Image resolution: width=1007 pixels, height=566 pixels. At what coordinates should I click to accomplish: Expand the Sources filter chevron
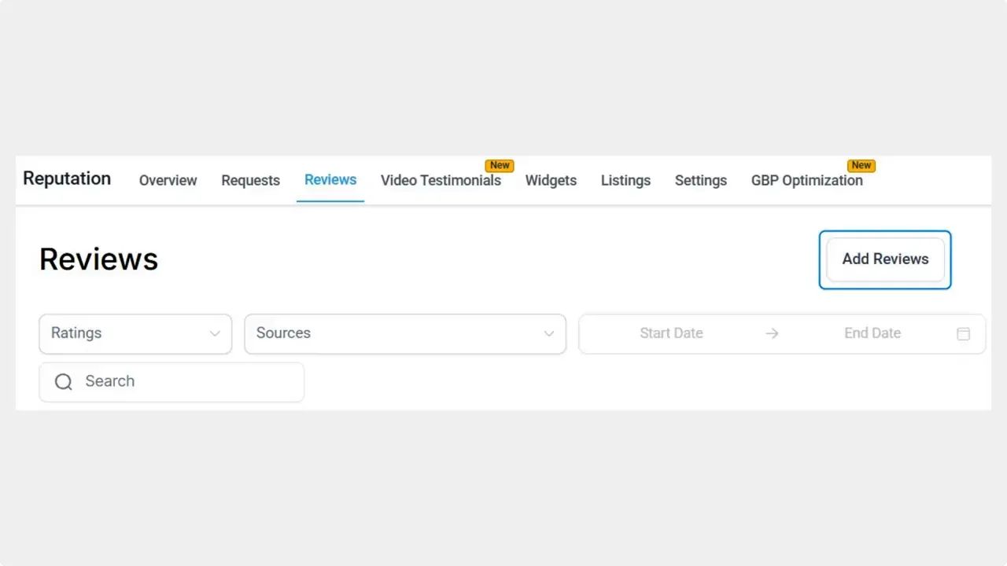[548, 333]
